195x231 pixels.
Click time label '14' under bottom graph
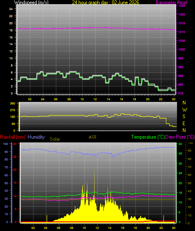[110, 228]
